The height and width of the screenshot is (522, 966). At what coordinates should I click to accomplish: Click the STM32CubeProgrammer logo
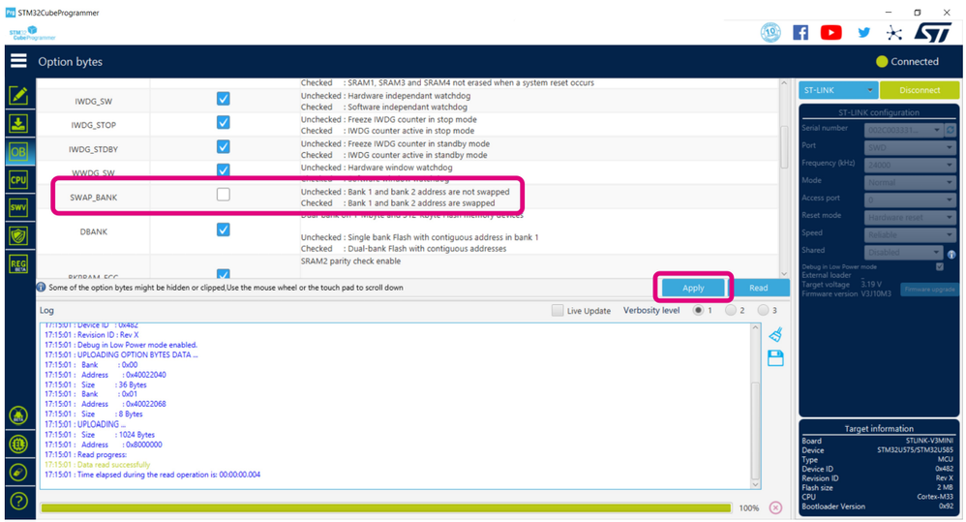coord(32,33)
